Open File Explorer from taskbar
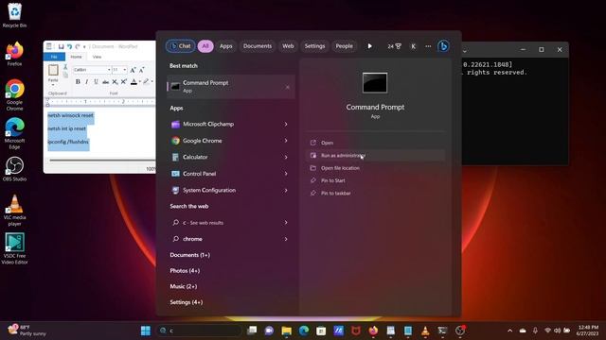This screenshot has width=606, height=340. (286, 331)
